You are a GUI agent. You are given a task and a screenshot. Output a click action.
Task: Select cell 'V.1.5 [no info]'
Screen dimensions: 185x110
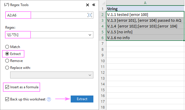click(145, 32)
